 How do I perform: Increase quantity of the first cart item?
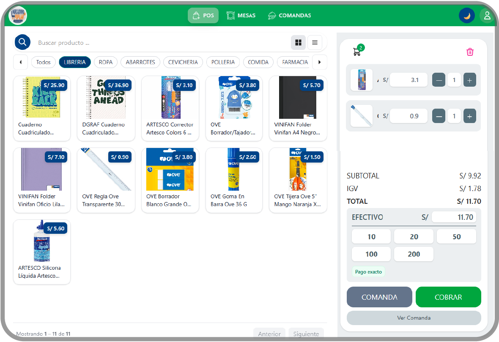(470, 80)
